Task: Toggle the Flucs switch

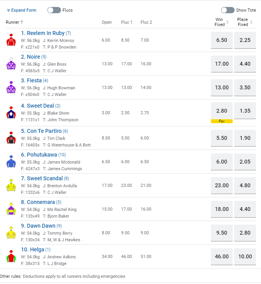Action: click(54, 10)
